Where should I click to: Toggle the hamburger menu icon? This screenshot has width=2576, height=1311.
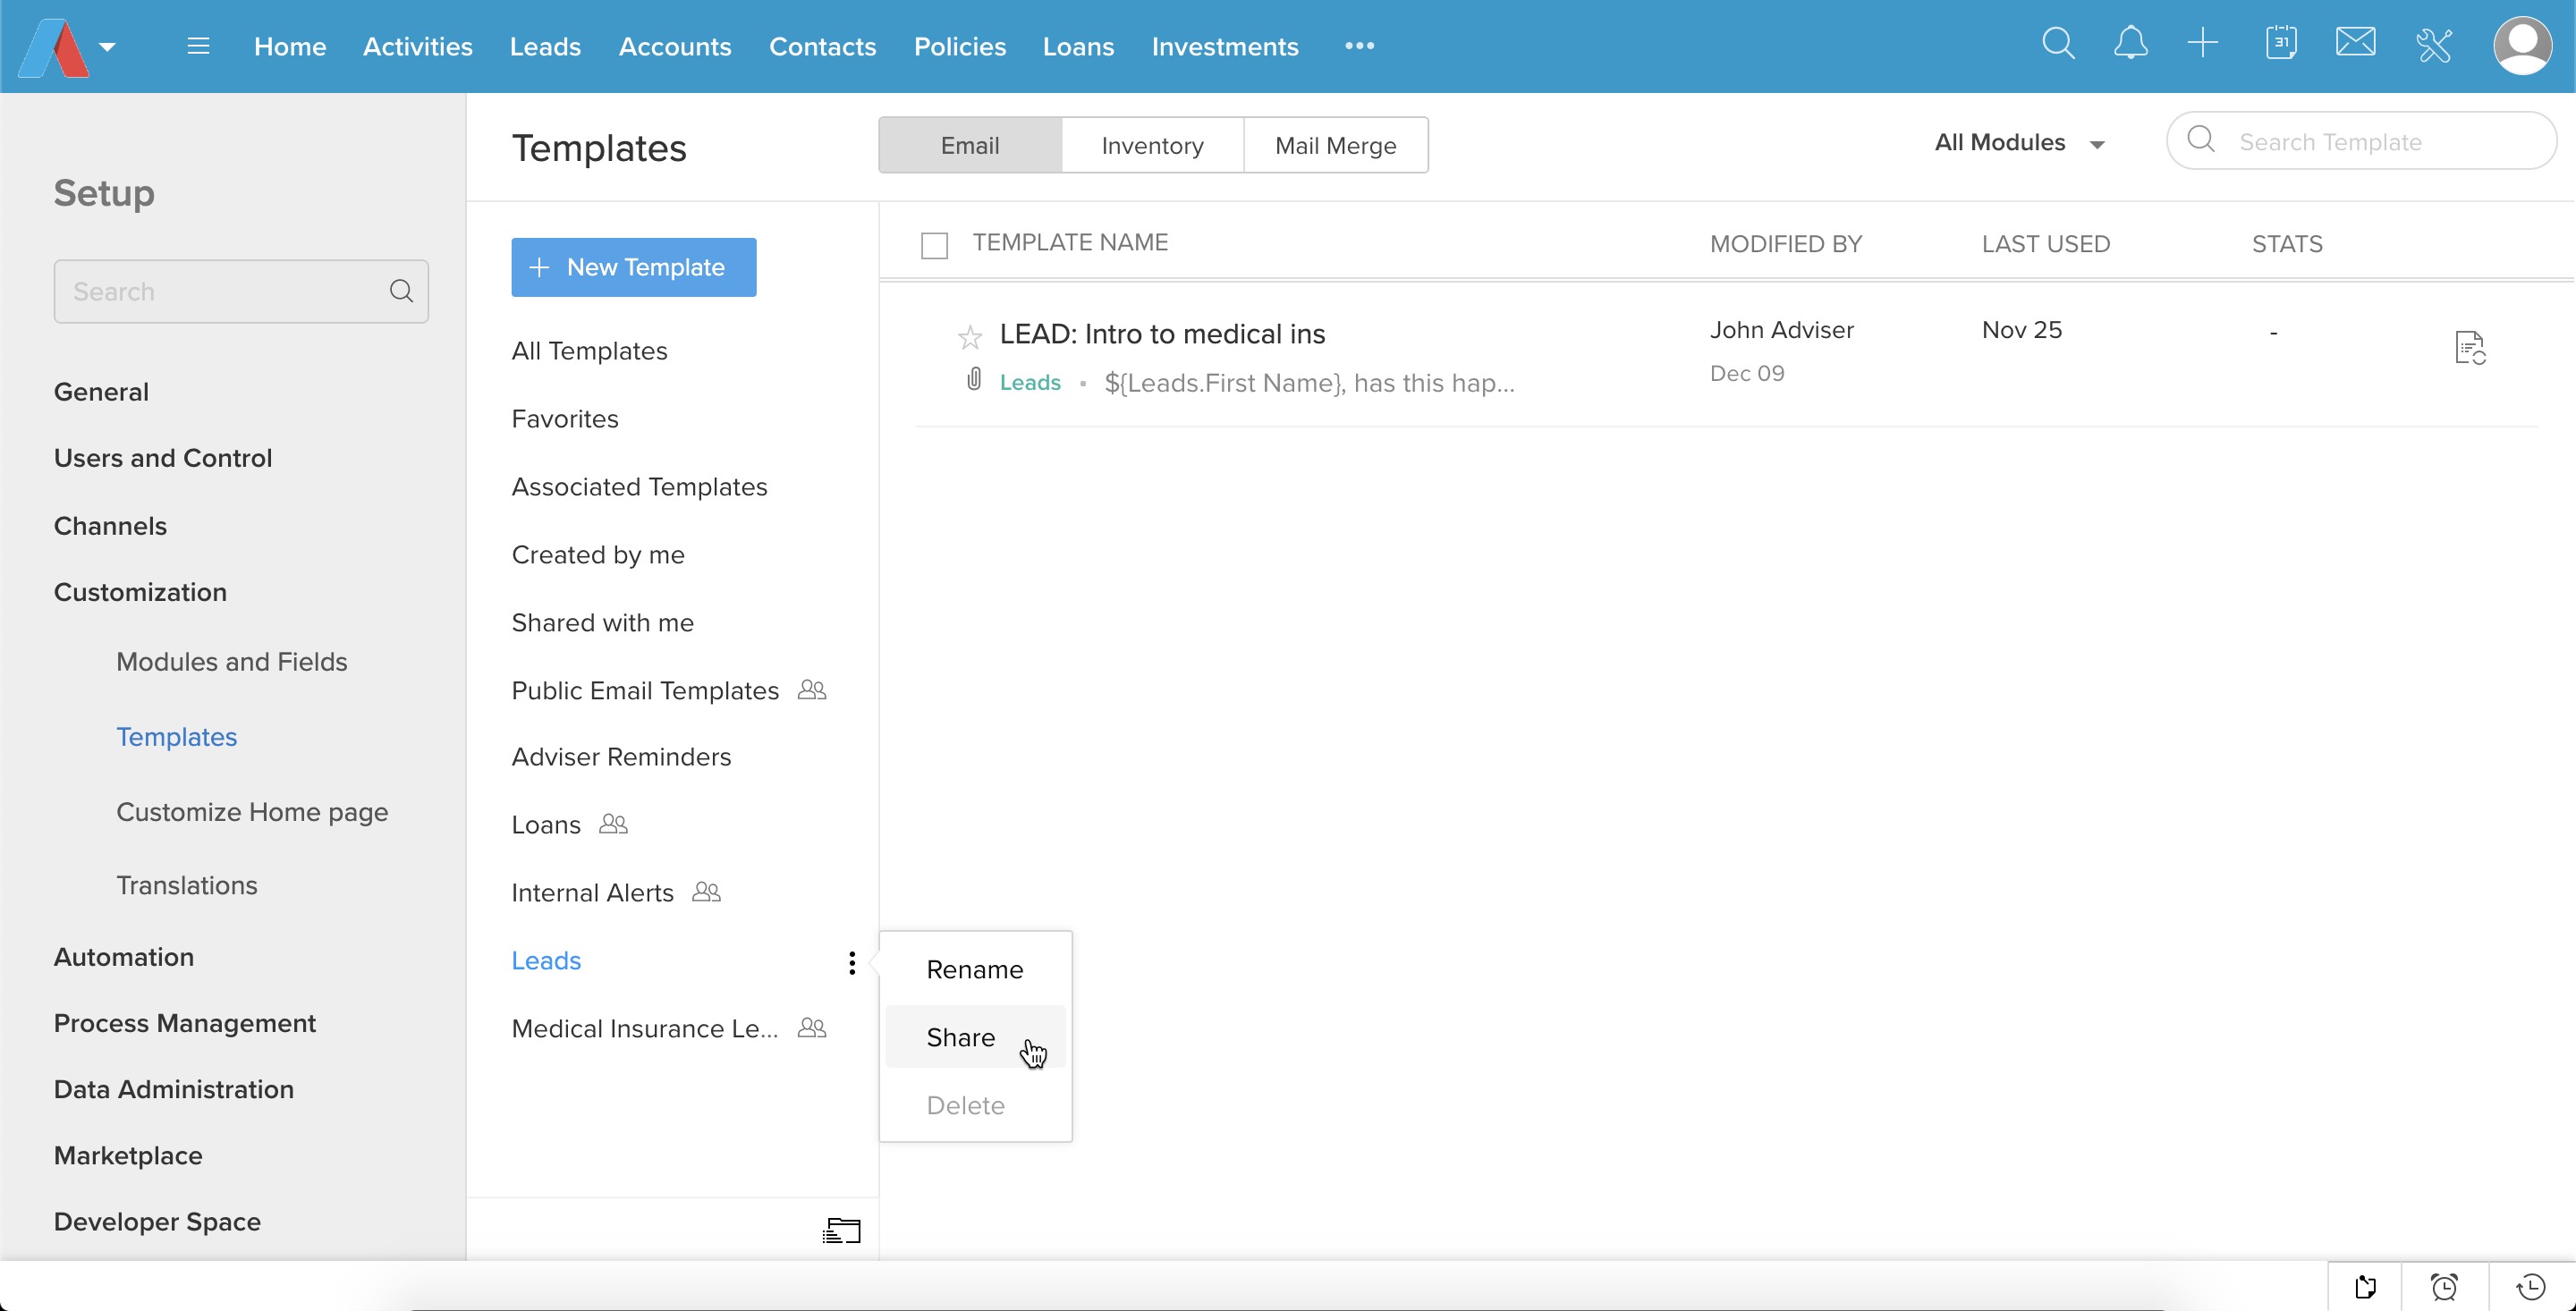(198, 46)
